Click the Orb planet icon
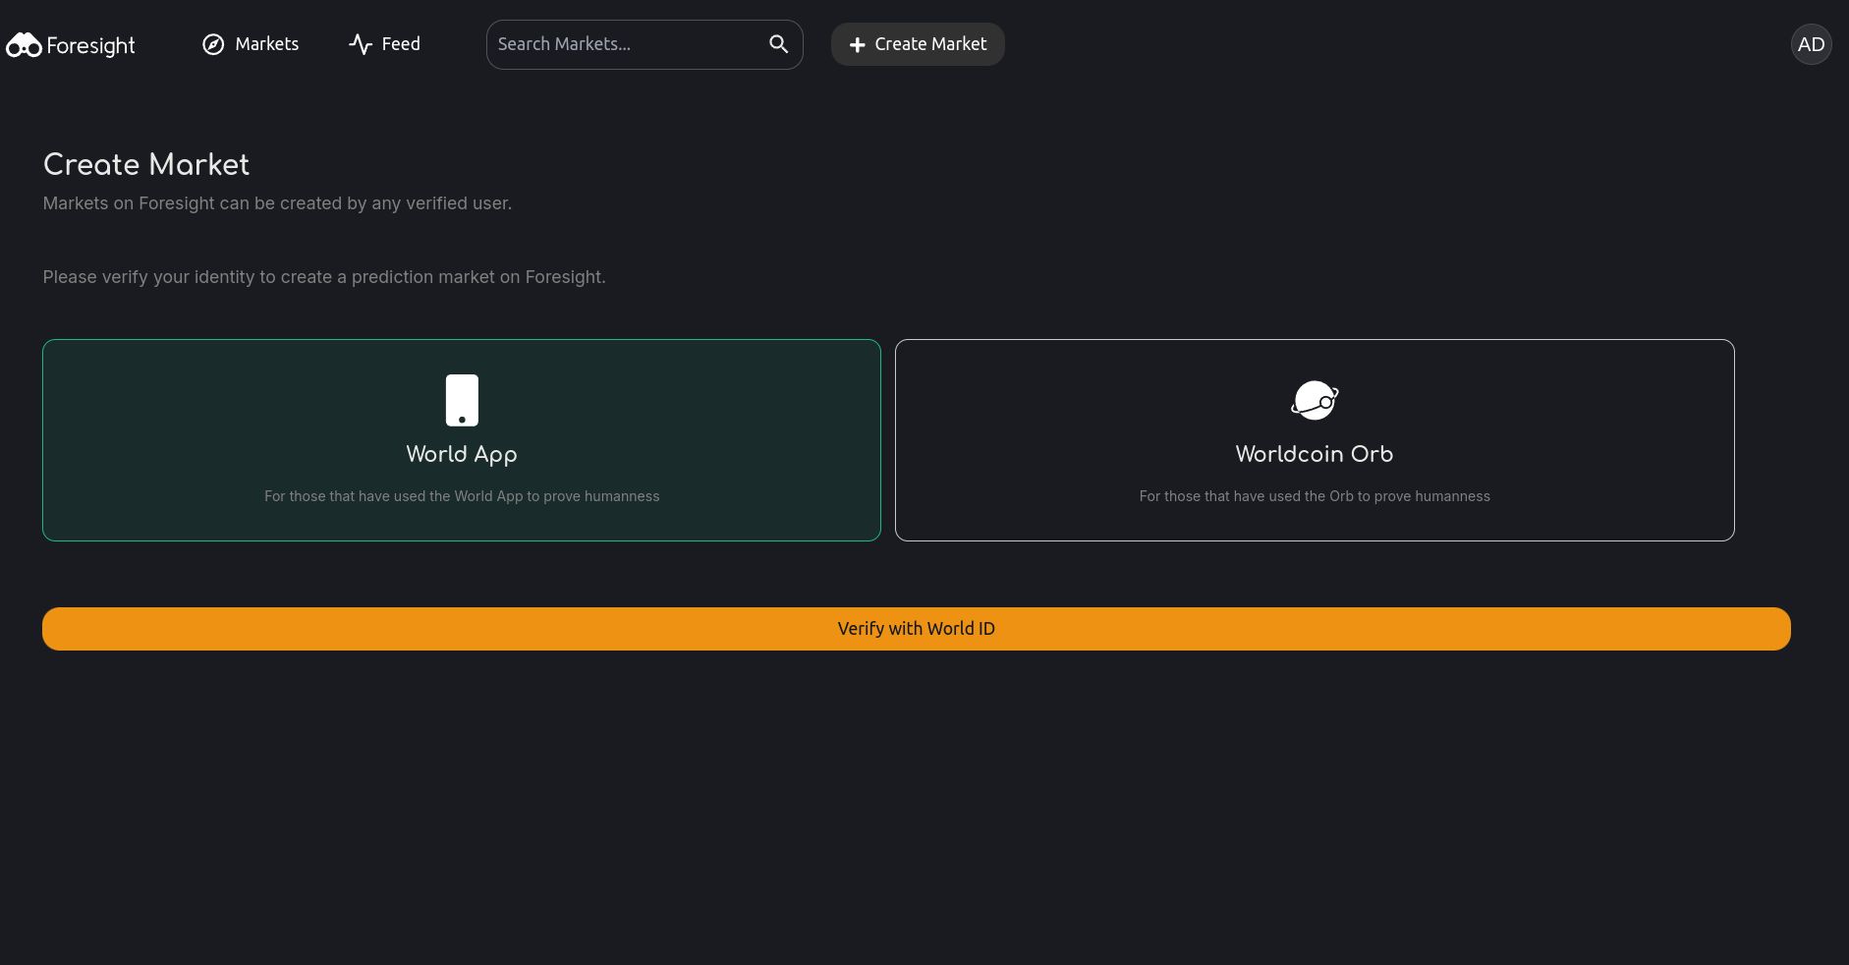This screenshot has width=1849, height=965. [x=1315, y=400]
